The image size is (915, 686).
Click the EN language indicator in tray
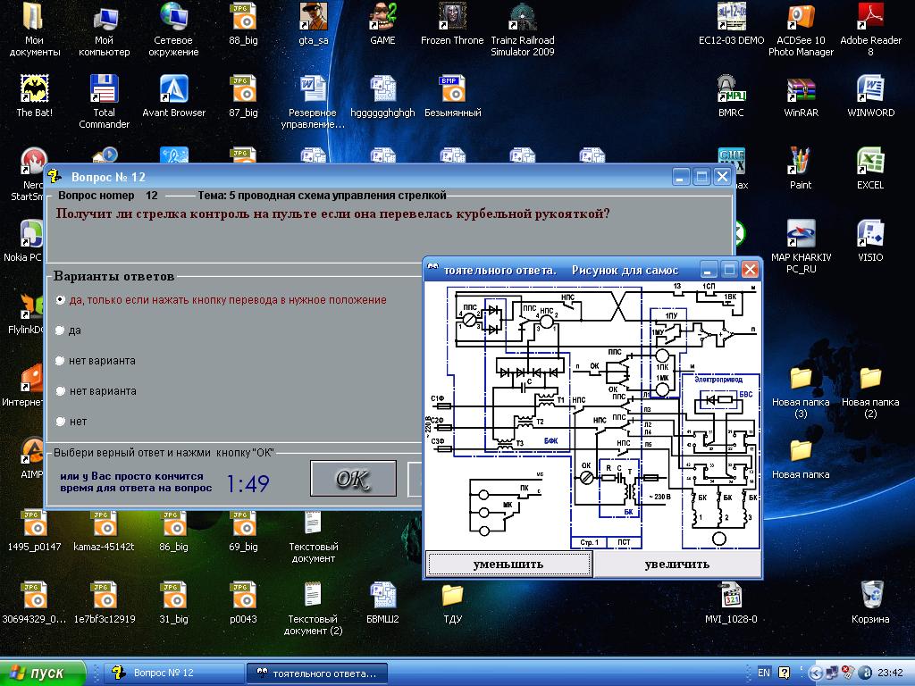coord(764,673)
